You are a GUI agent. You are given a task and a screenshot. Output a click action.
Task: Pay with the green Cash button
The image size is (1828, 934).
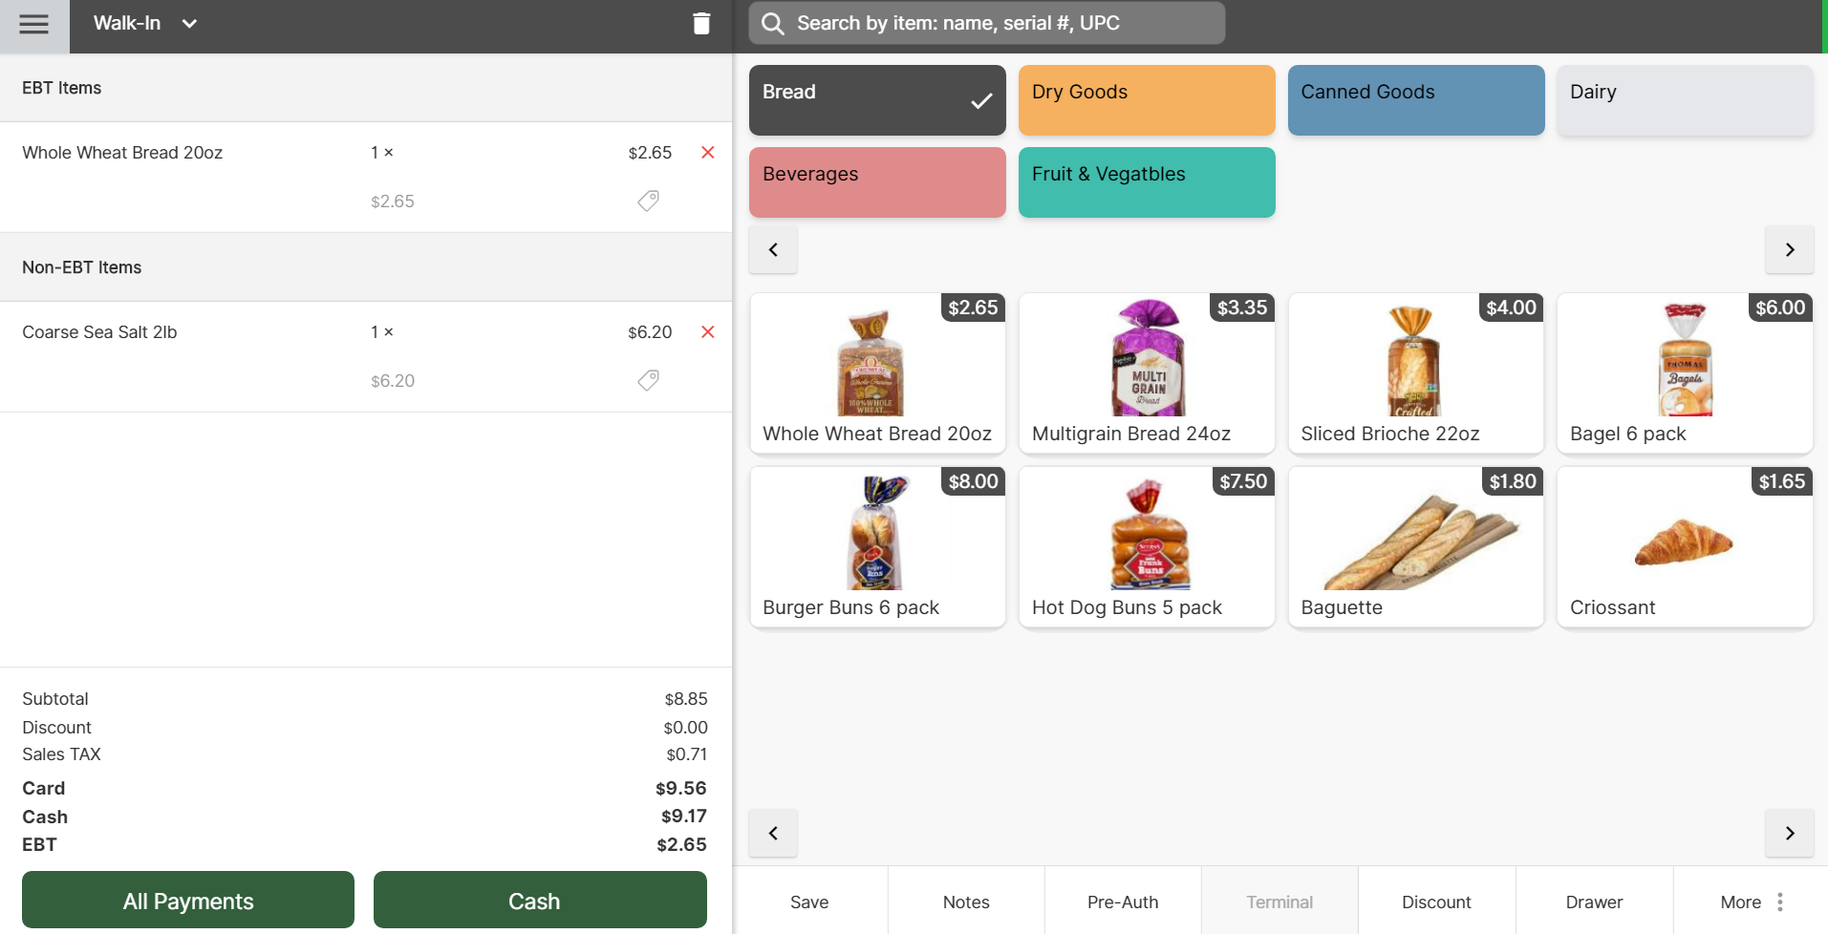539,900
